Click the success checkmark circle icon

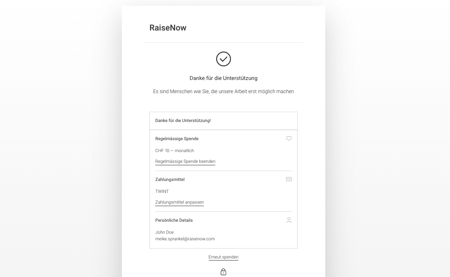pyautogui.click(x=223, y=59)
